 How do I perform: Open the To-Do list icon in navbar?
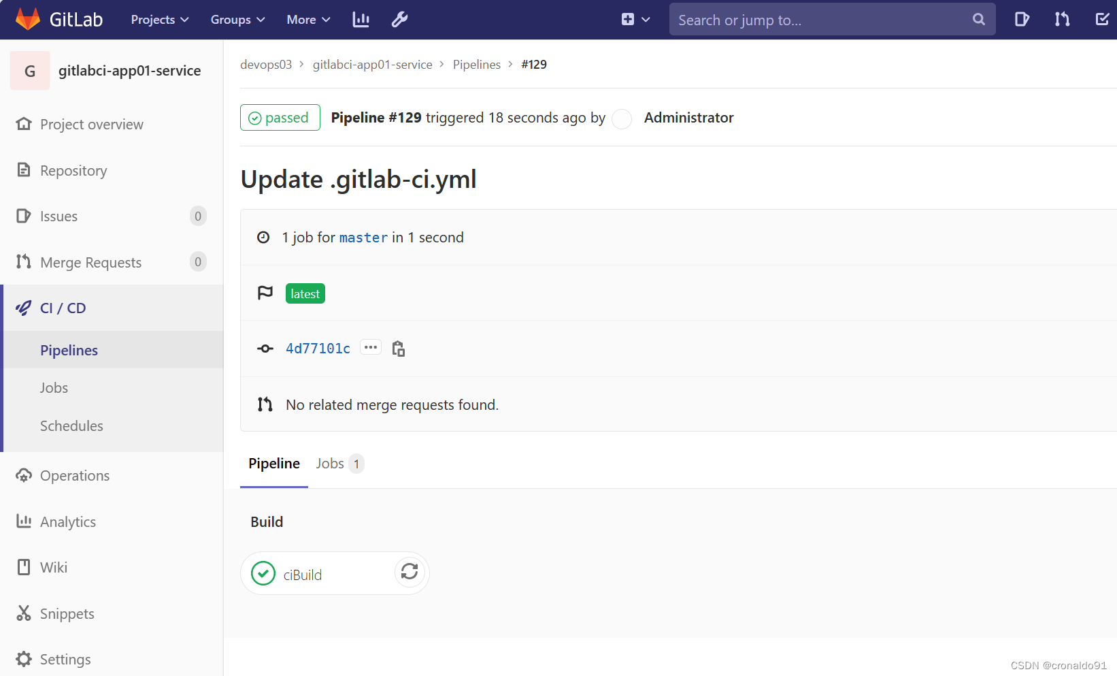coord(1102,19)
